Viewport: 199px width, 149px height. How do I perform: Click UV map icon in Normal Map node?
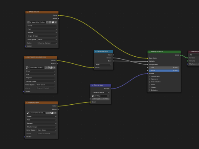[x=93, y=96]
